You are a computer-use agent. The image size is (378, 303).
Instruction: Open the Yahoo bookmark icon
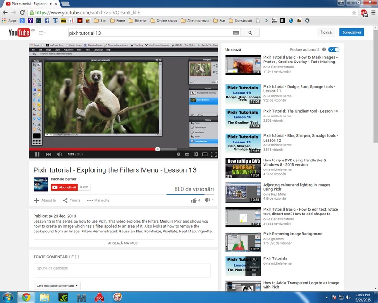pyautogui.click(x=30, y=21)
